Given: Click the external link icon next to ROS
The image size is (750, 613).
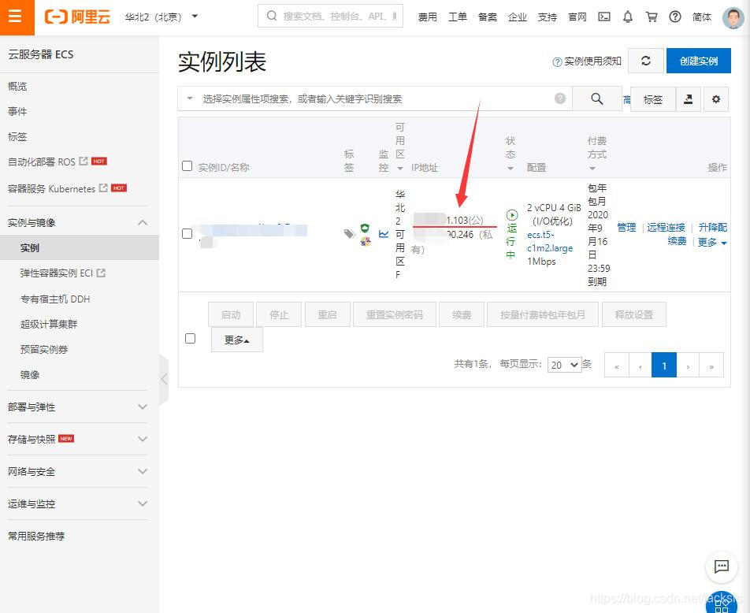Looking at the screenshot, I should pos(84,162).
